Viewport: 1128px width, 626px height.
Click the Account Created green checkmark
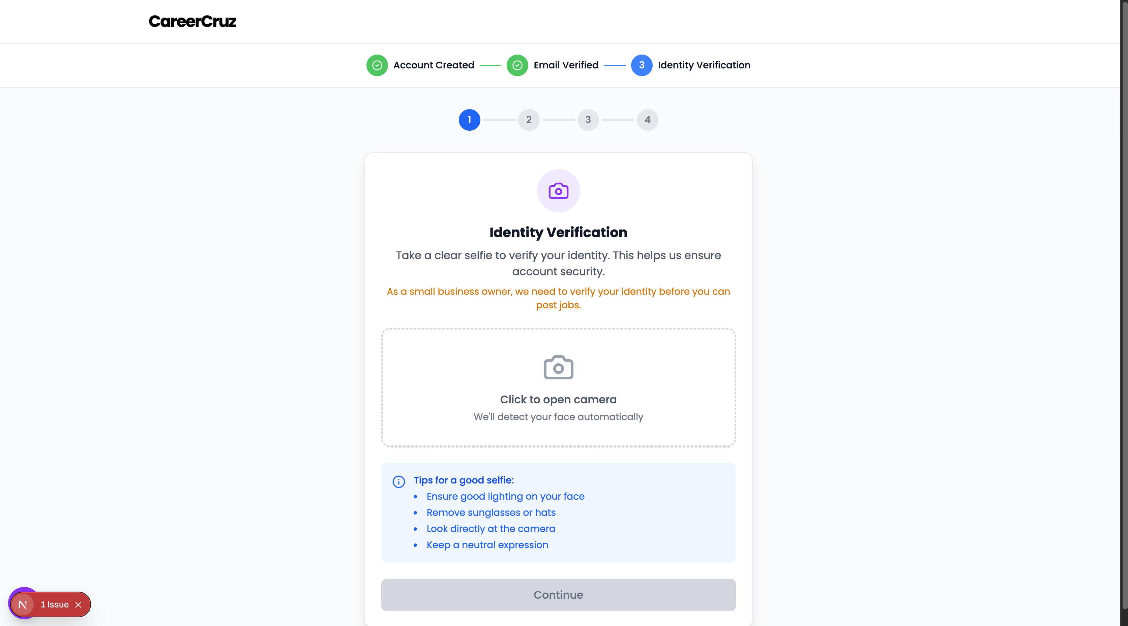377,65
